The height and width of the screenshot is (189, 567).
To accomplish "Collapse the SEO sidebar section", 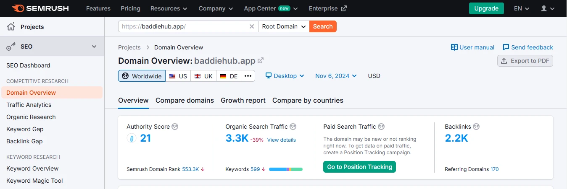I will pyautogui.click(x=94, y=47).
